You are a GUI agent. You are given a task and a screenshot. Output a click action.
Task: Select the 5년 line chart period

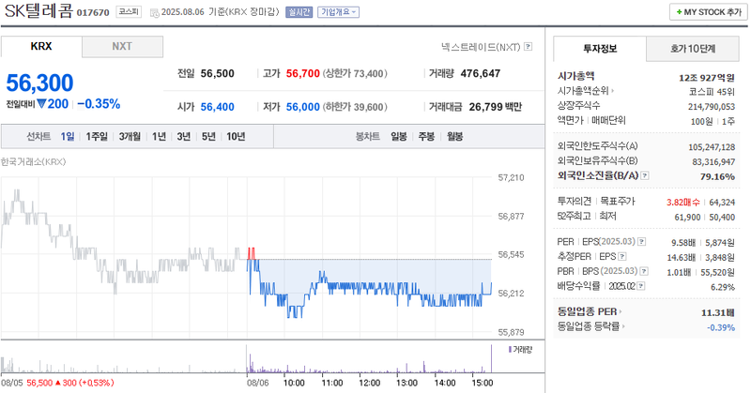(x=208, y=136)
